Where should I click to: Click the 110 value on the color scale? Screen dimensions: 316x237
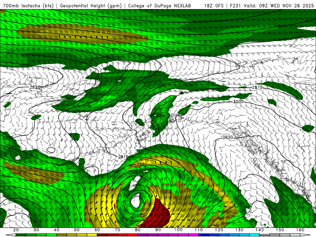[x=199, y=230]
